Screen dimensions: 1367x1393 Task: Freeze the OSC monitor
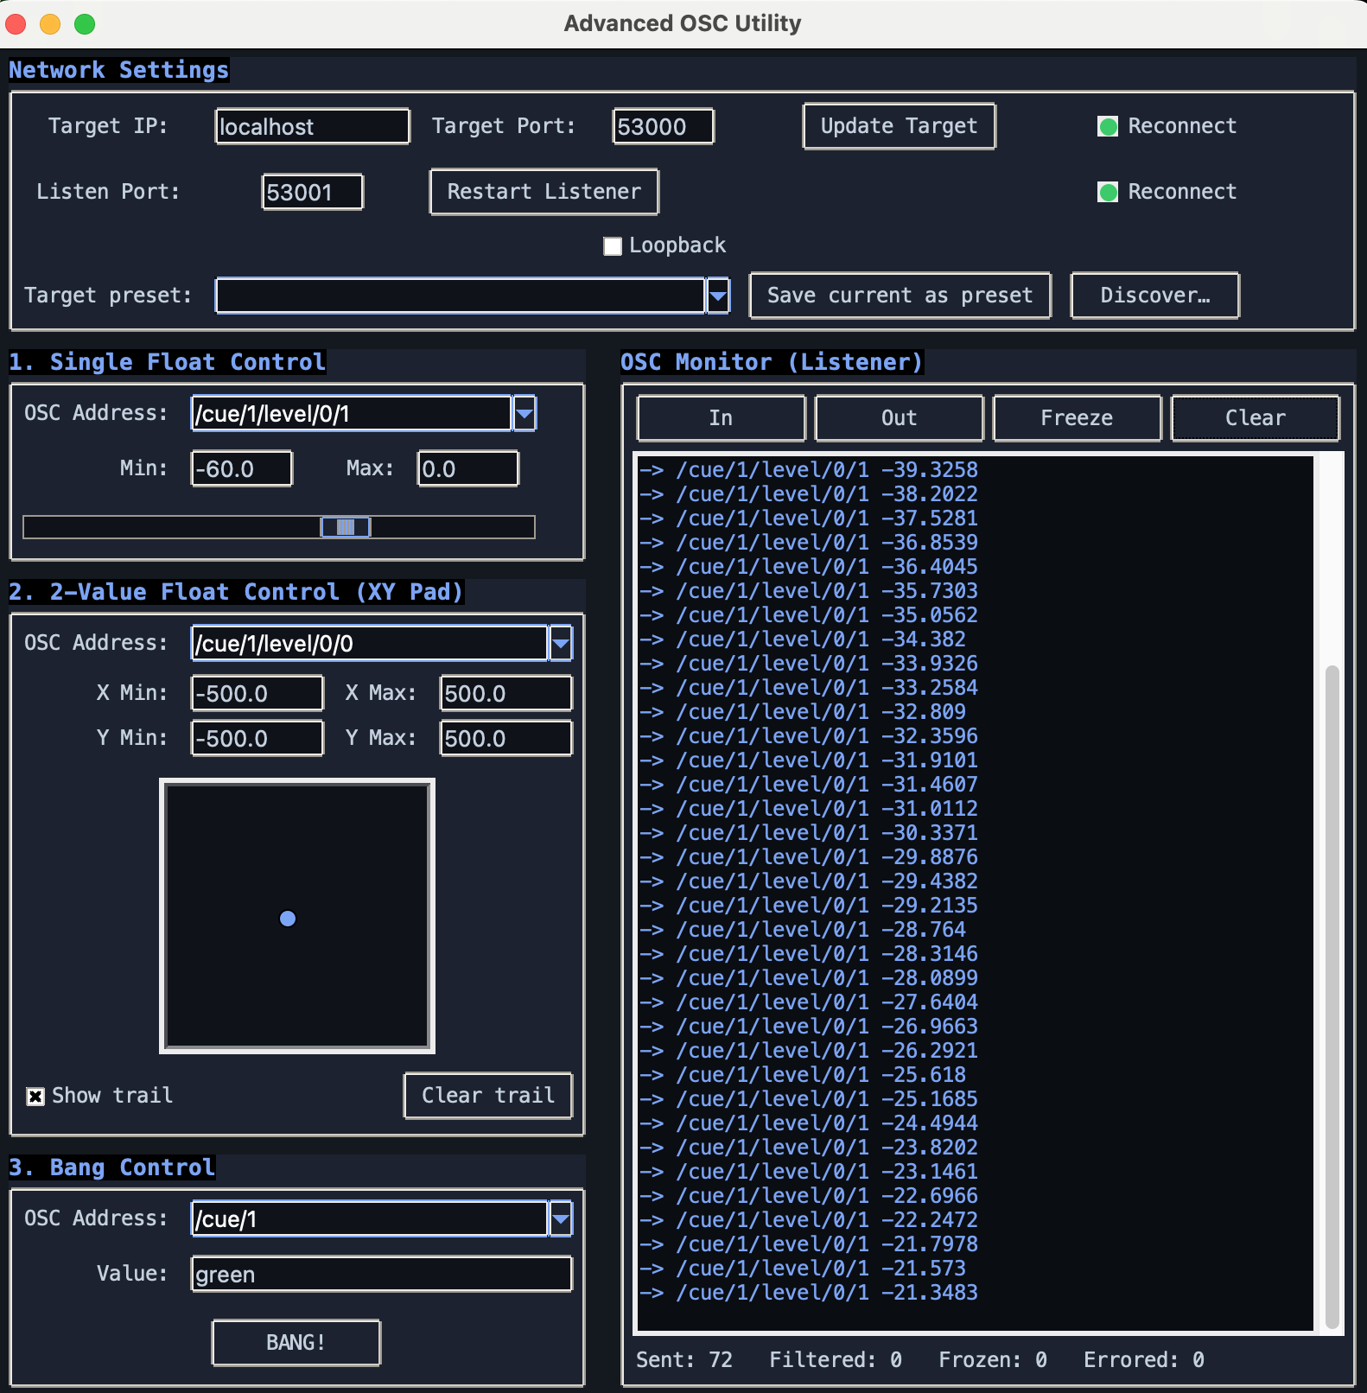pos(1078,418)
